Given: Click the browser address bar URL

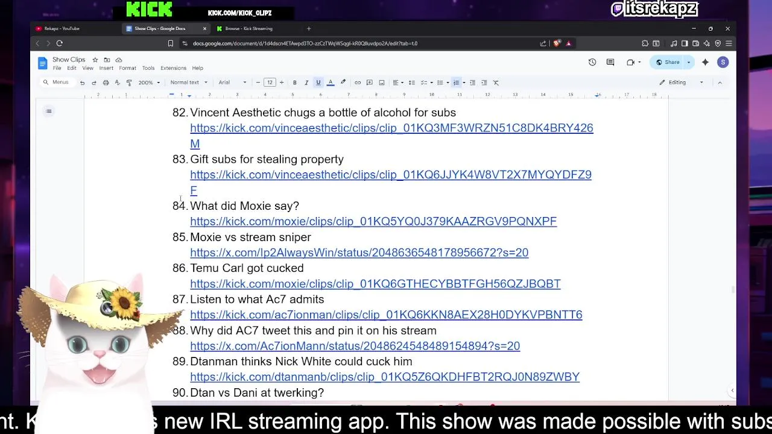Looking at the screenshot, I should 305,43.
